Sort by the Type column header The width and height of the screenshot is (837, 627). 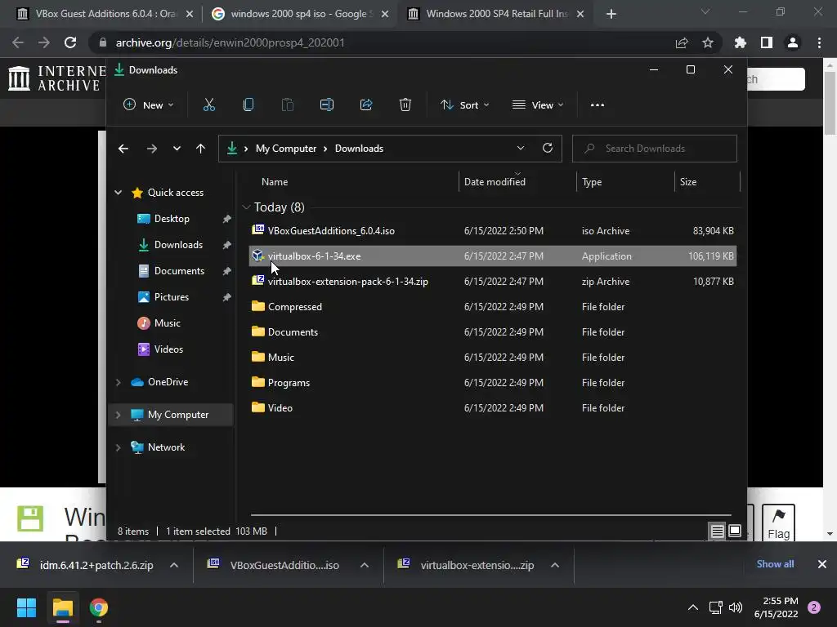pos(592,182)
